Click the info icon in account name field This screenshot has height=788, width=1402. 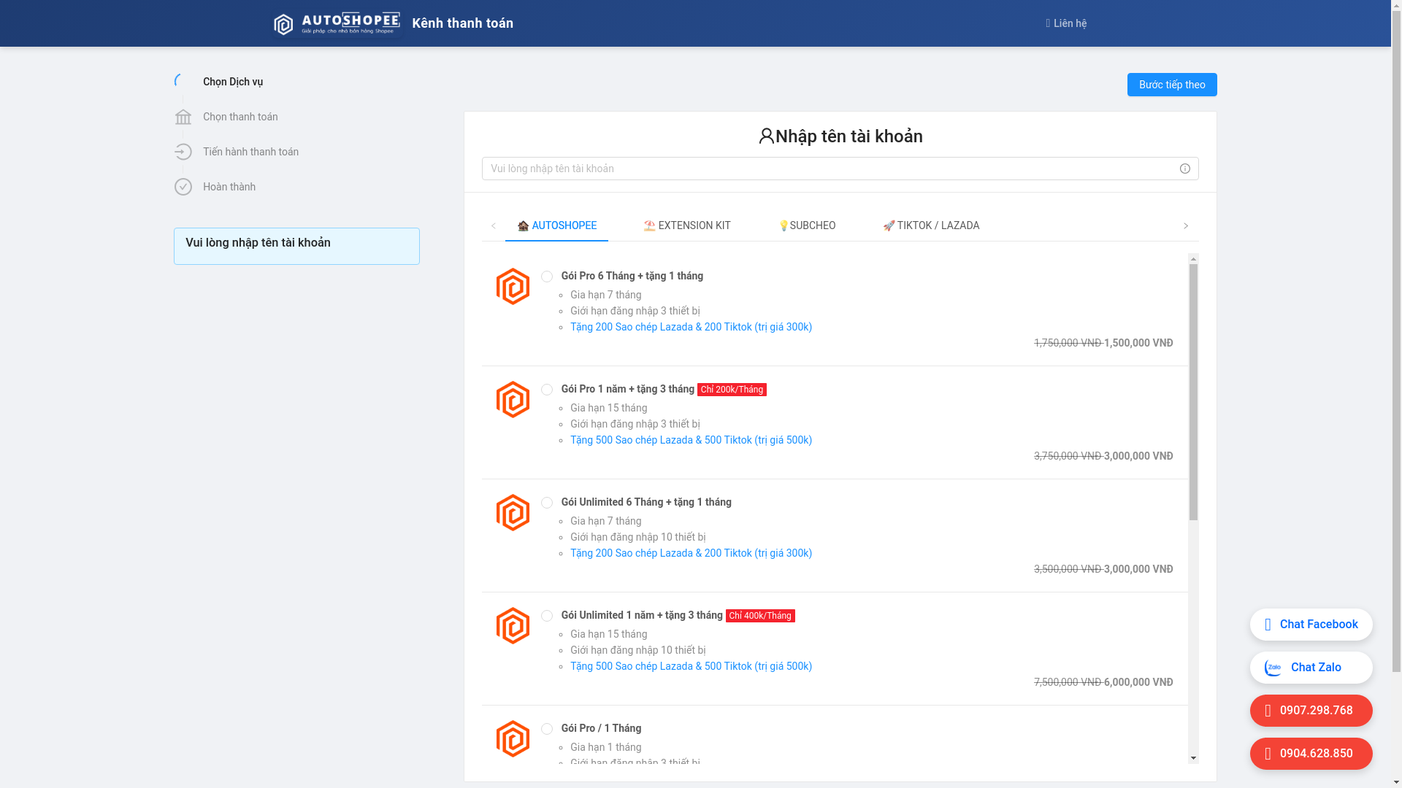[x=1184, y=169]
